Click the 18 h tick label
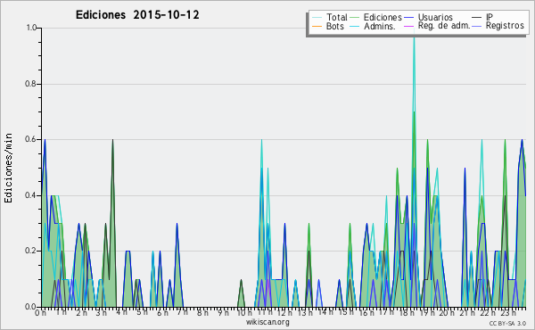The image size is (535, 330). click(407, 312)
